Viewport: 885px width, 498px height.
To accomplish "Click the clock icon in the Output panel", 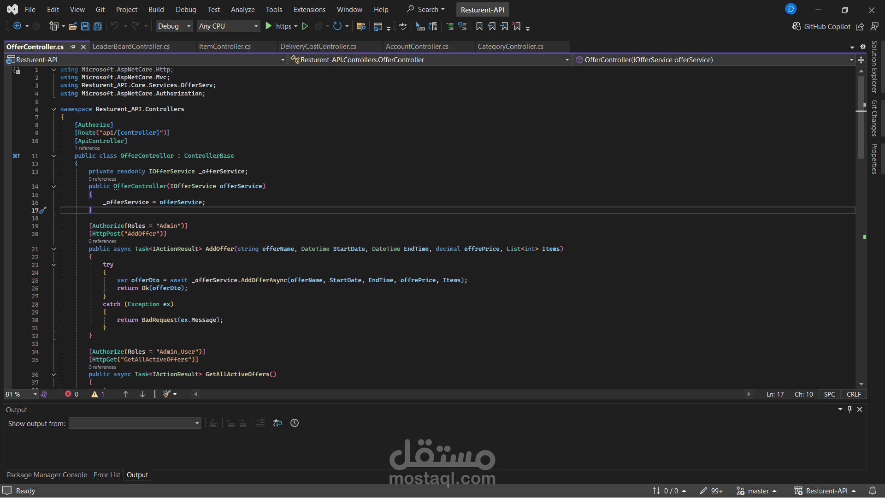I will click(x=295, y=423).
